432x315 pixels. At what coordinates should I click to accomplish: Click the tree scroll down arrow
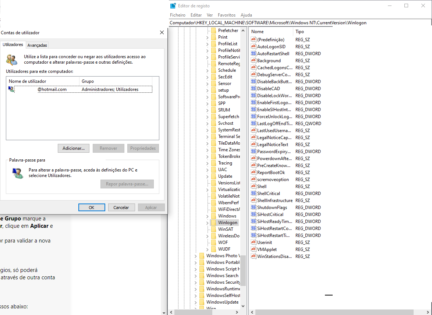click(243, 306)
